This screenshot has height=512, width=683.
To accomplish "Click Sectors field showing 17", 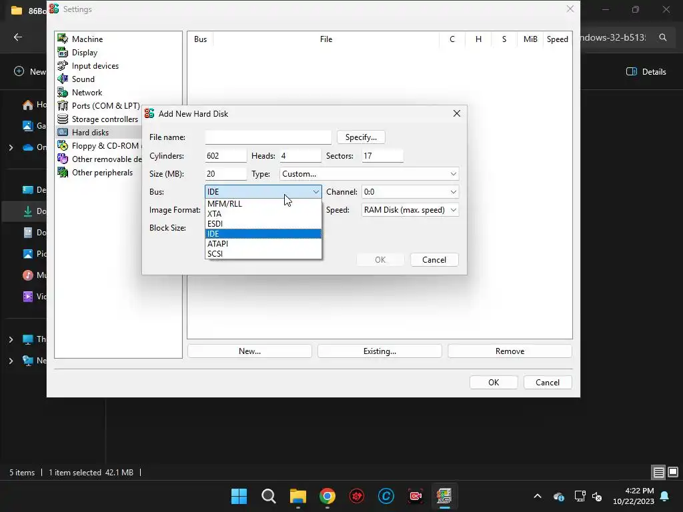I will click(x=382, y=156).
